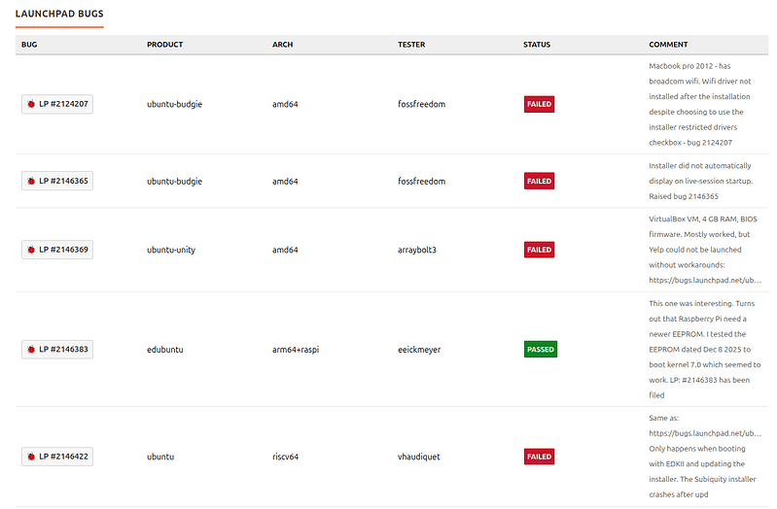The width and height of the screenshot is (777, 509).
Task: Select the FAILED badge in the LP #2124207 row
Action: [539, 104]
